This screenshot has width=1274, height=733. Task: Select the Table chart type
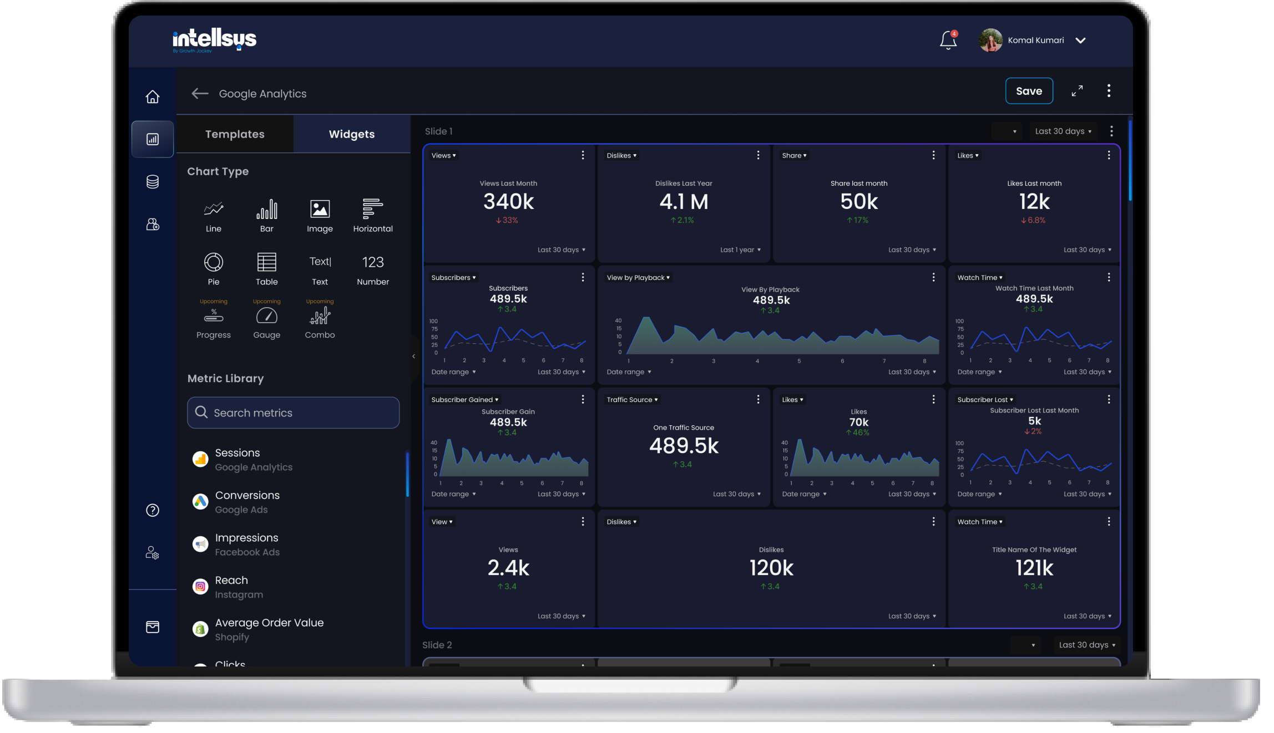(x=267, y=269)
